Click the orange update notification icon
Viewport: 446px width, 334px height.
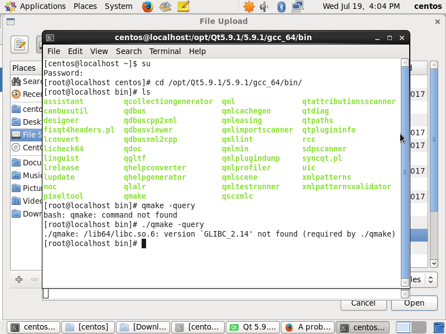click(249, 6)
